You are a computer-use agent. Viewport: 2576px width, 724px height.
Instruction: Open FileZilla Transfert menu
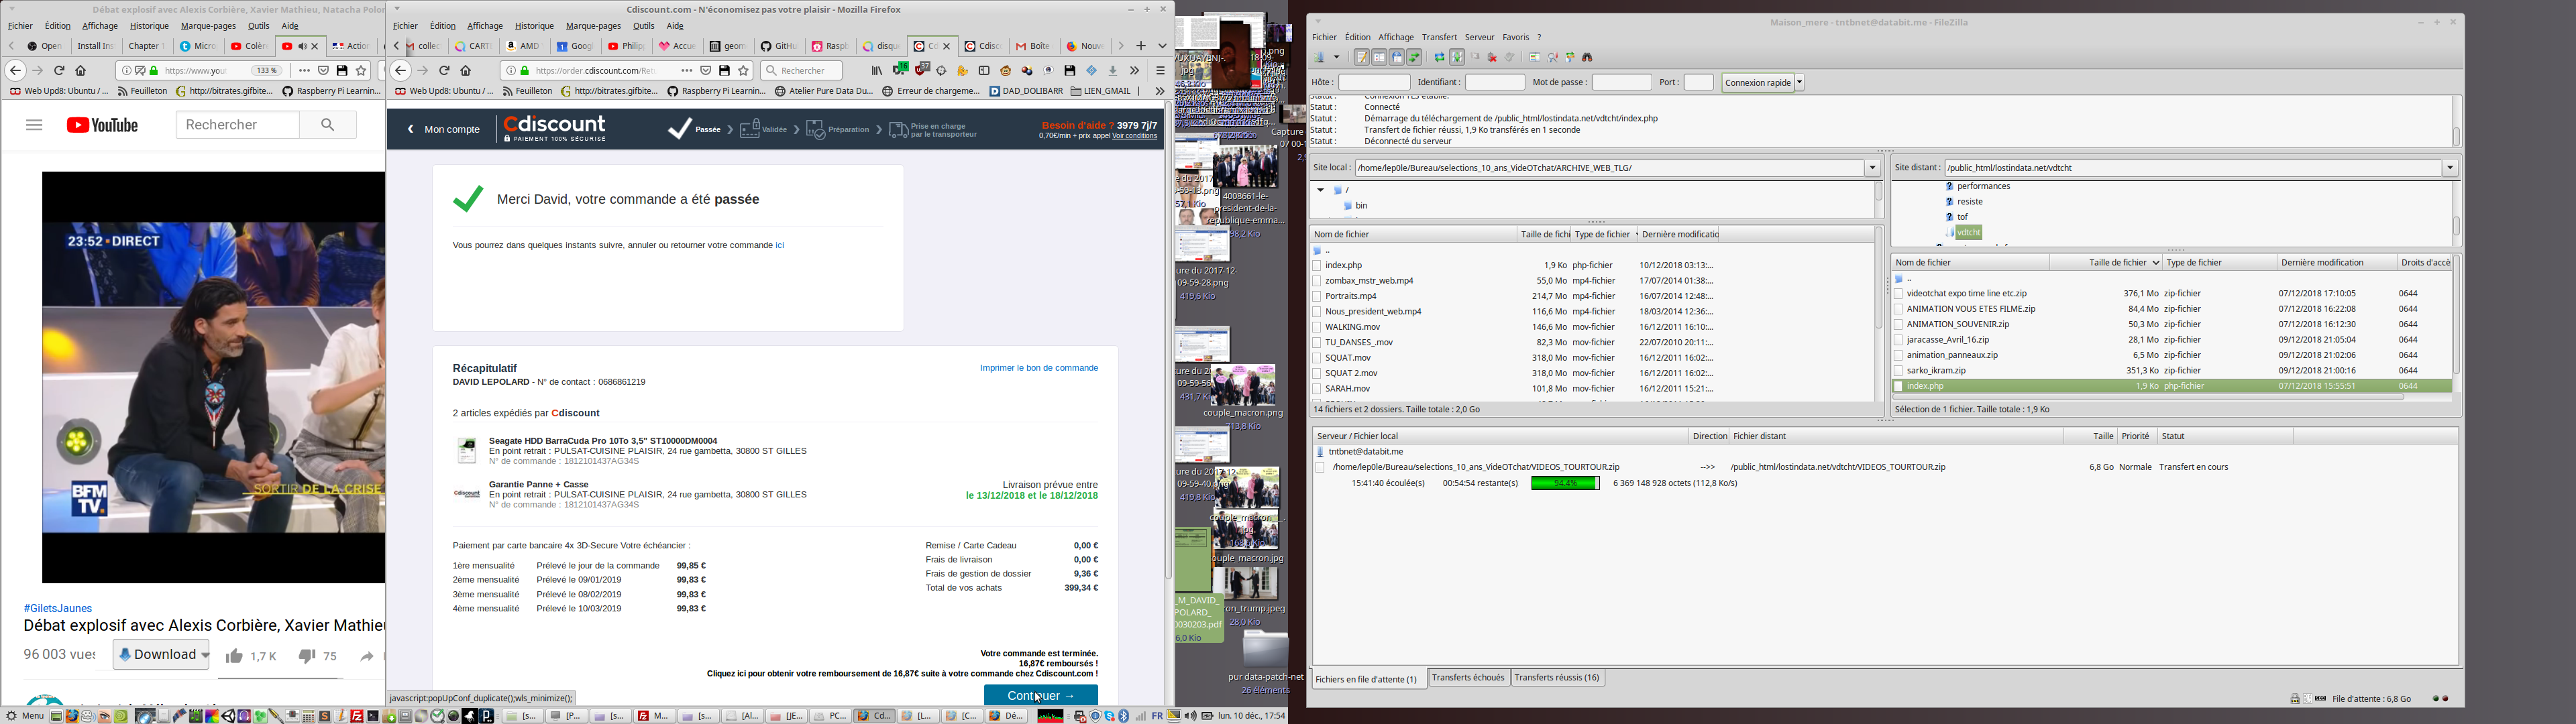coord(1439,37)
